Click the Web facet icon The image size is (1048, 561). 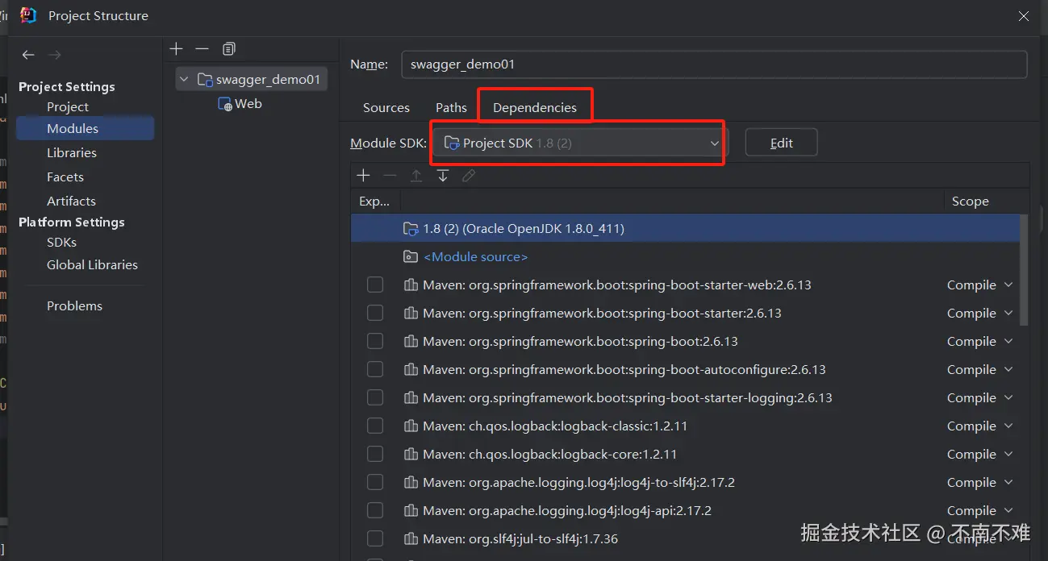click(x=225, y=104)
